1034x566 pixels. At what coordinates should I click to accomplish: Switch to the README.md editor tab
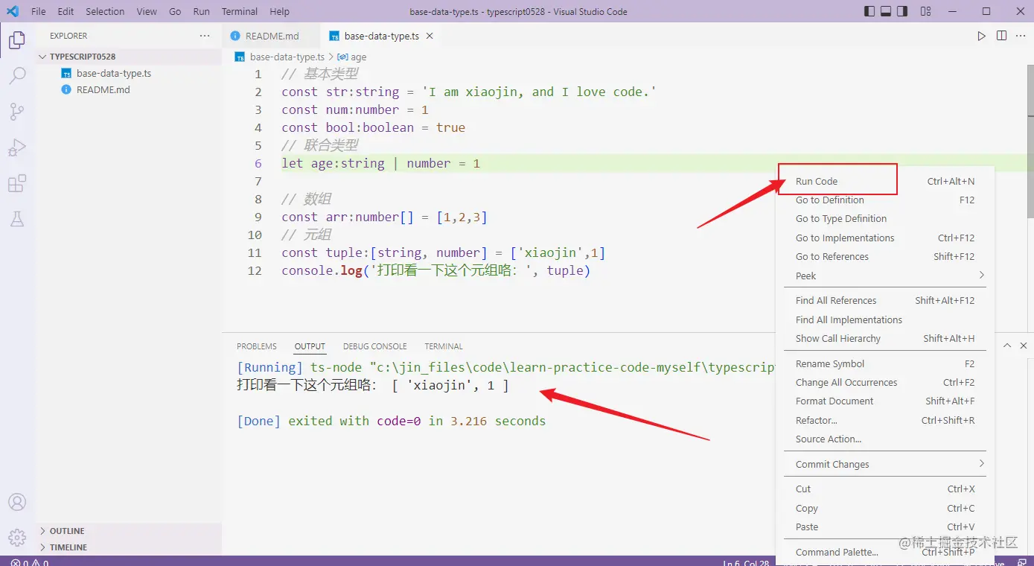point(272,36)
